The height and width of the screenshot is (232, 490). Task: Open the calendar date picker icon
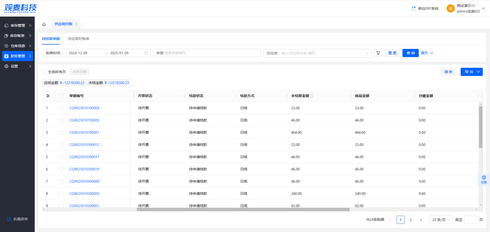pyautogui.click(x=146, y=53)
